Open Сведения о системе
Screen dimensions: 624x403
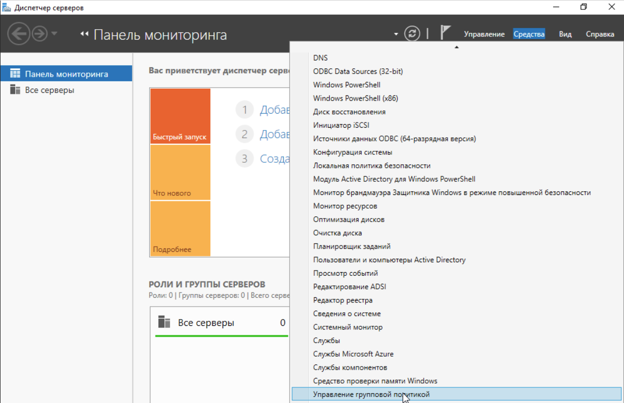(457, 313)
